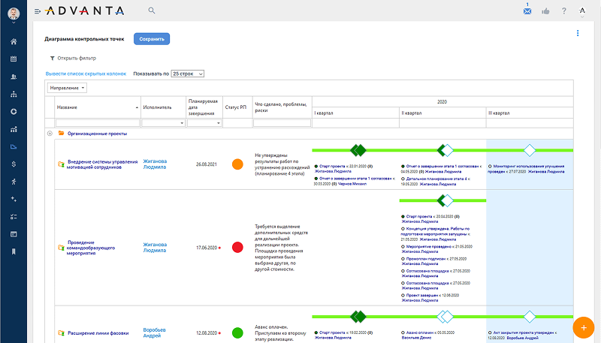Open 'Расширение линии фасовки' project link
The height and width of the screenshot is (343, 601).
click(98, 332)
